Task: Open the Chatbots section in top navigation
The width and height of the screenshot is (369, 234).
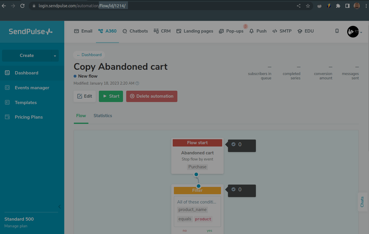Action: pos(135,31)
